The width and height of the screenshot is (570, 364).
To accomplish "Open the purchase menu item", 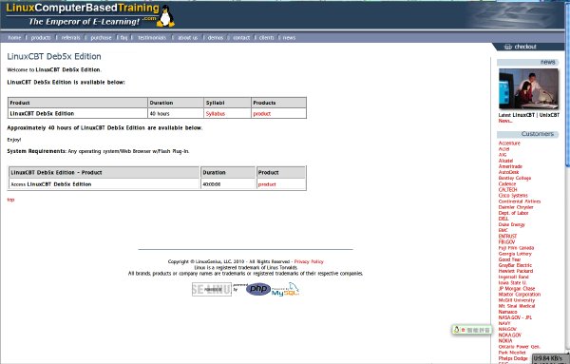I will point(101,38).
